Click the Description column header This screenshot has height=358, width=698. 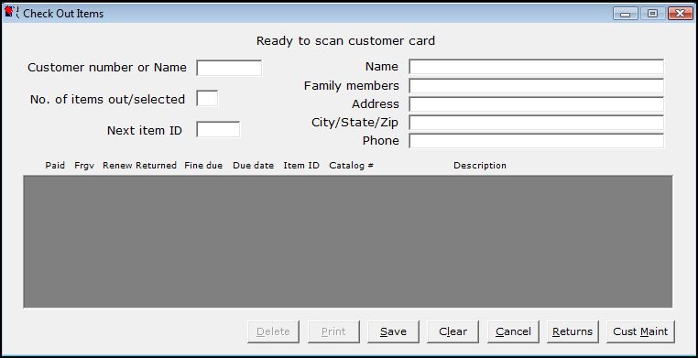coord(480,166)
